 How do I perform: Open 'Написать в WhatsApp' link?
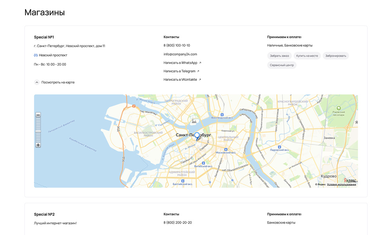182,63
